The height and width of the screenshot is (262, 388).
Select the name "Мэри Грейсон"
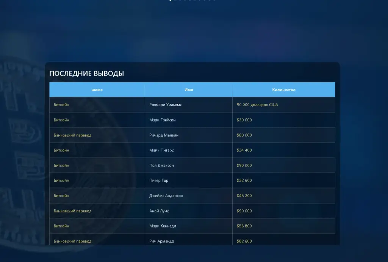click(162, 120)
